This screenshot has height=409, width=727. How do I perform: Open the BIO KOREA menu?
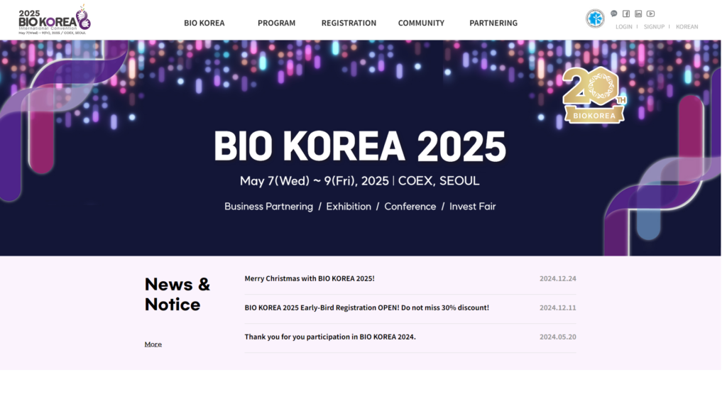[x=204, y=23]
